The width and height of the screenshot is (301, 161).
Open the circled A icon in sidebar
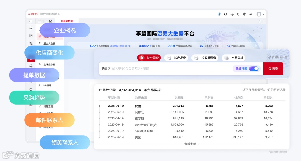(31, 66)
